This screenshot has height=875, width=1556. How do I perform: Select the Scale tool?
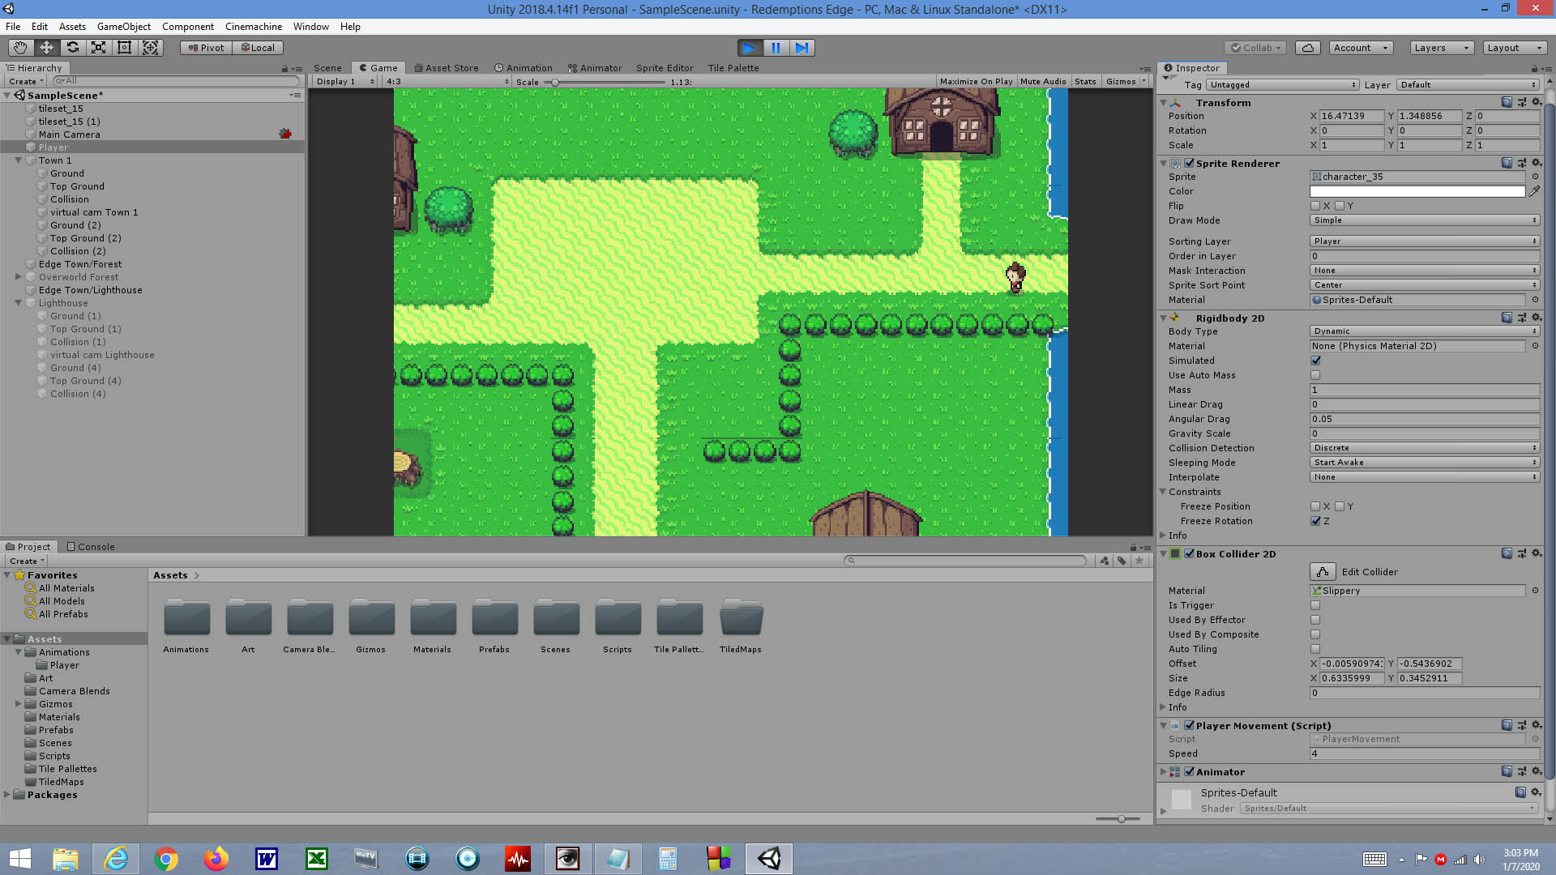(x=98, y=48)
